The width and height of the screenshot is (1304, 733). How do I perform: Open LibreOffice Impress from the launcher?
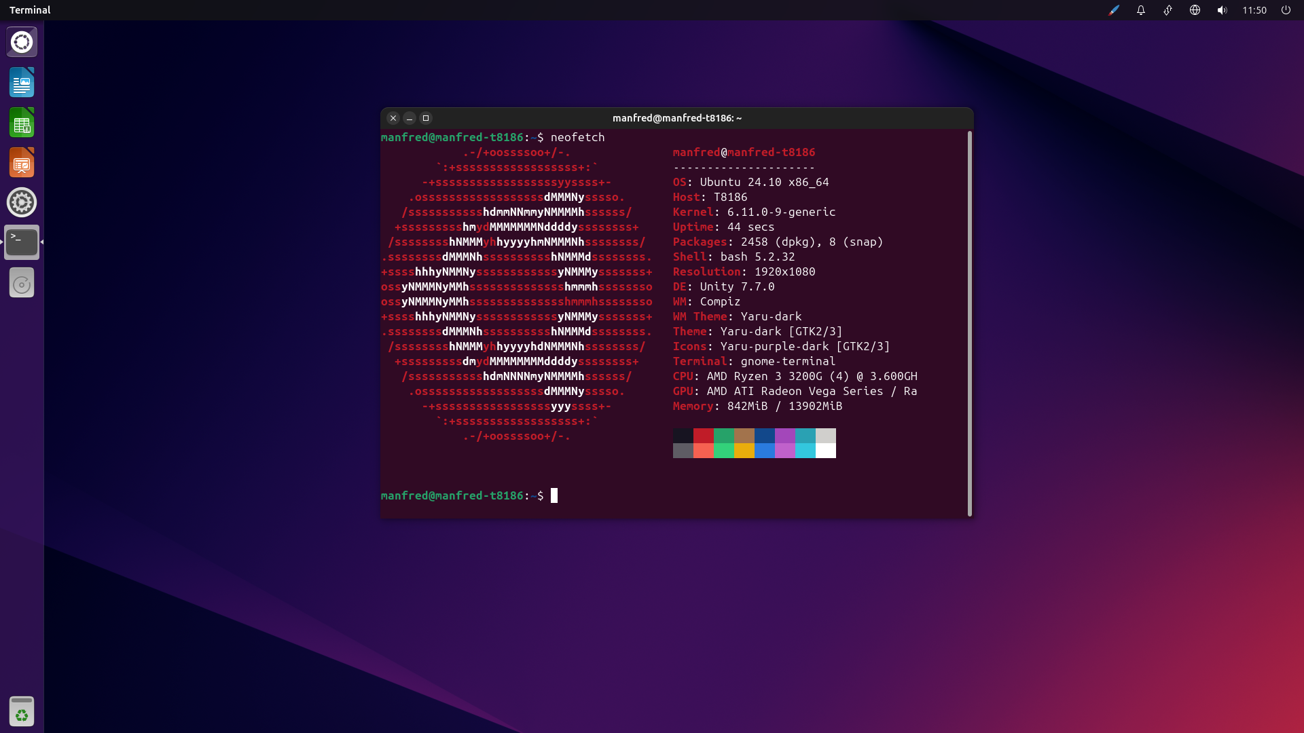point(22,163)
